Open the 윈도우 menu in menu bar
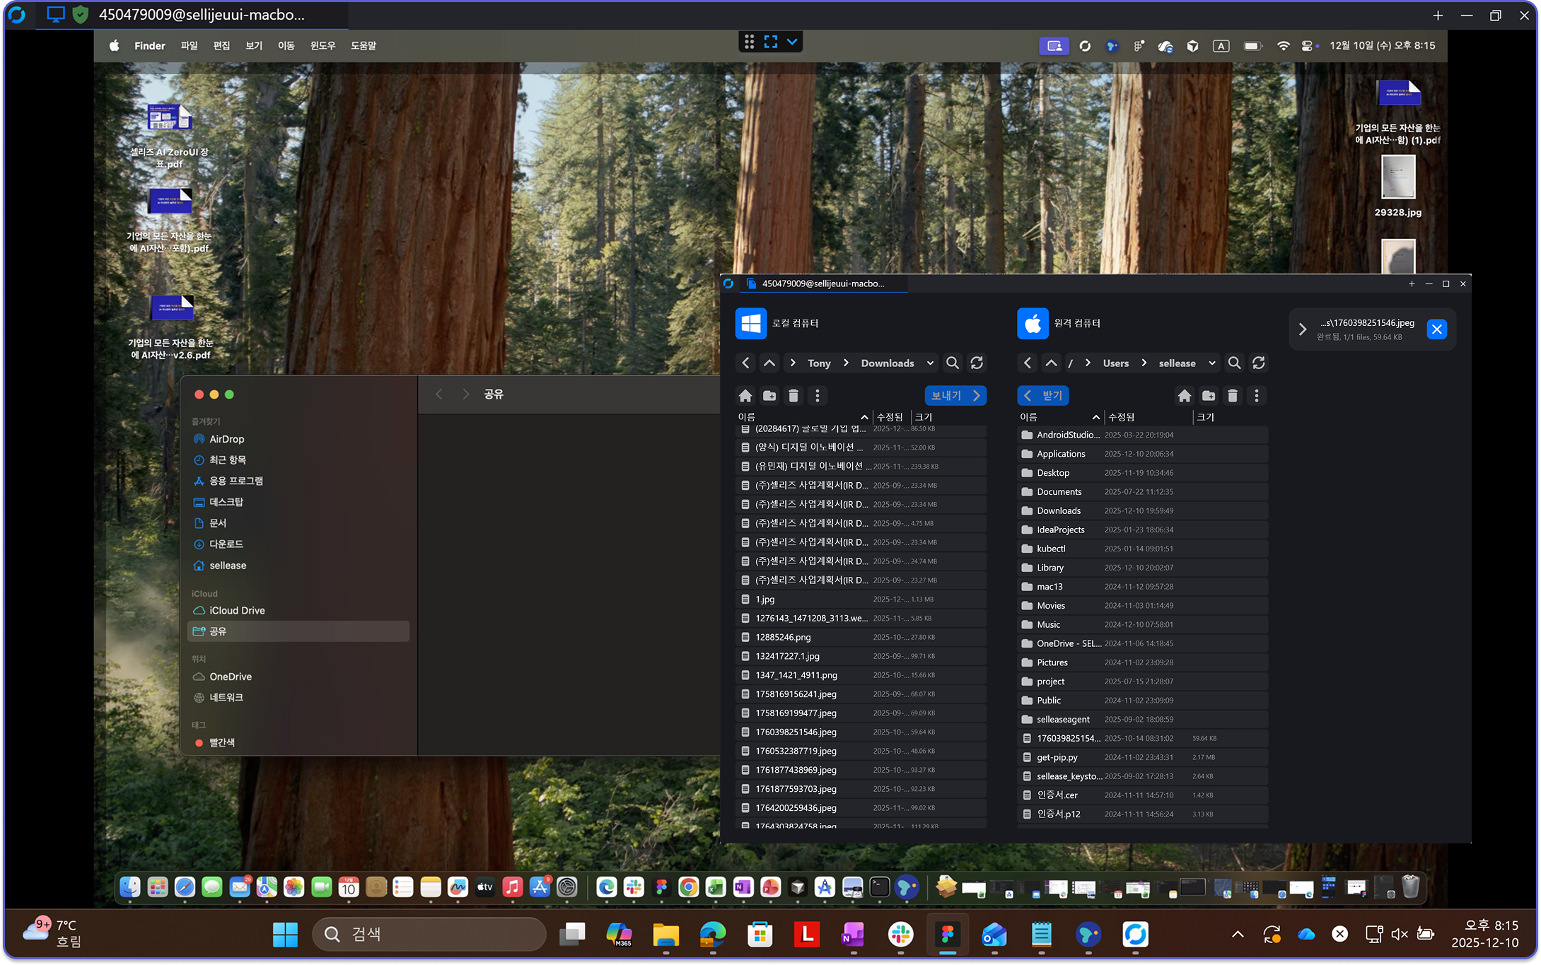The width and height of the screenshot is (1541, 965). tap(322, 45)
